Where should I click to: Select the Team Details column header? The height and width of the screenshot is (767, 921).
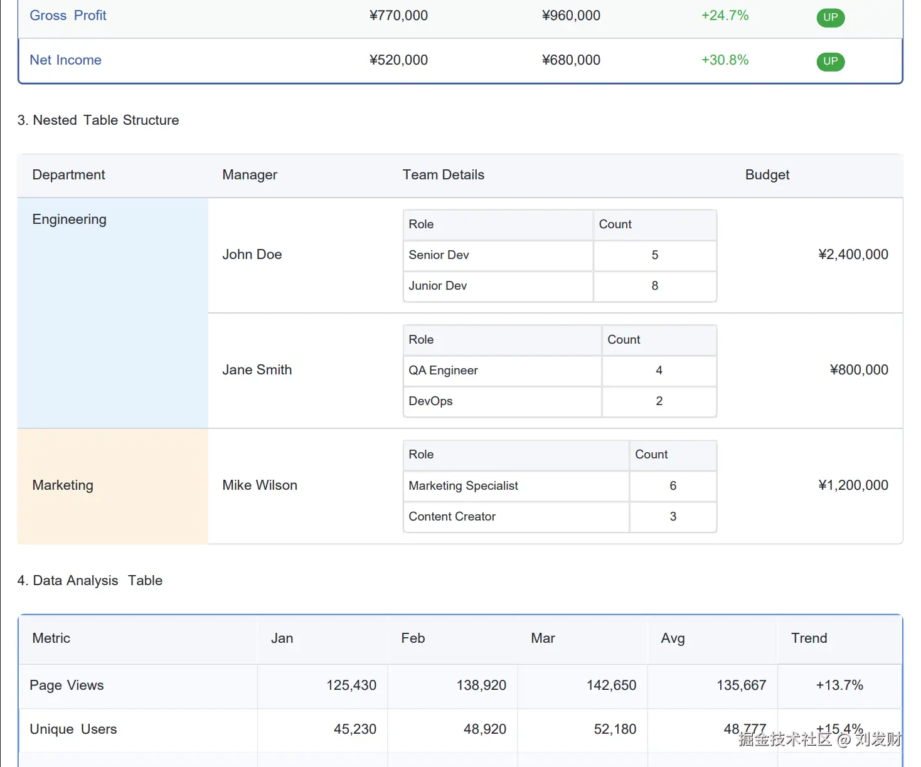coord(443,175)
